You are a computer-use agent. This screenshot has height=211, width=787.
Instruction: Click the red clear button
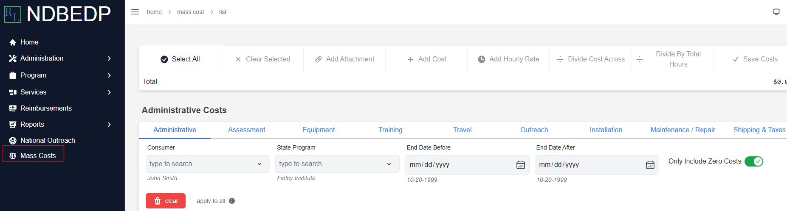point(166,201)
